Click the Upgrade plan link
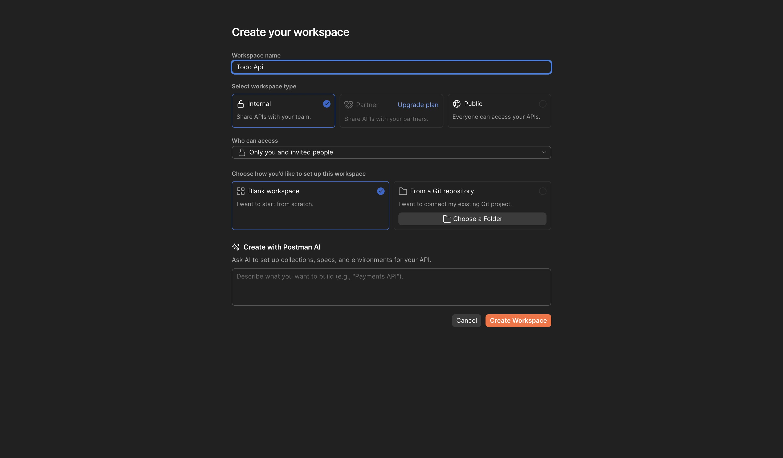The image size is (783, 458). (418, 105)
